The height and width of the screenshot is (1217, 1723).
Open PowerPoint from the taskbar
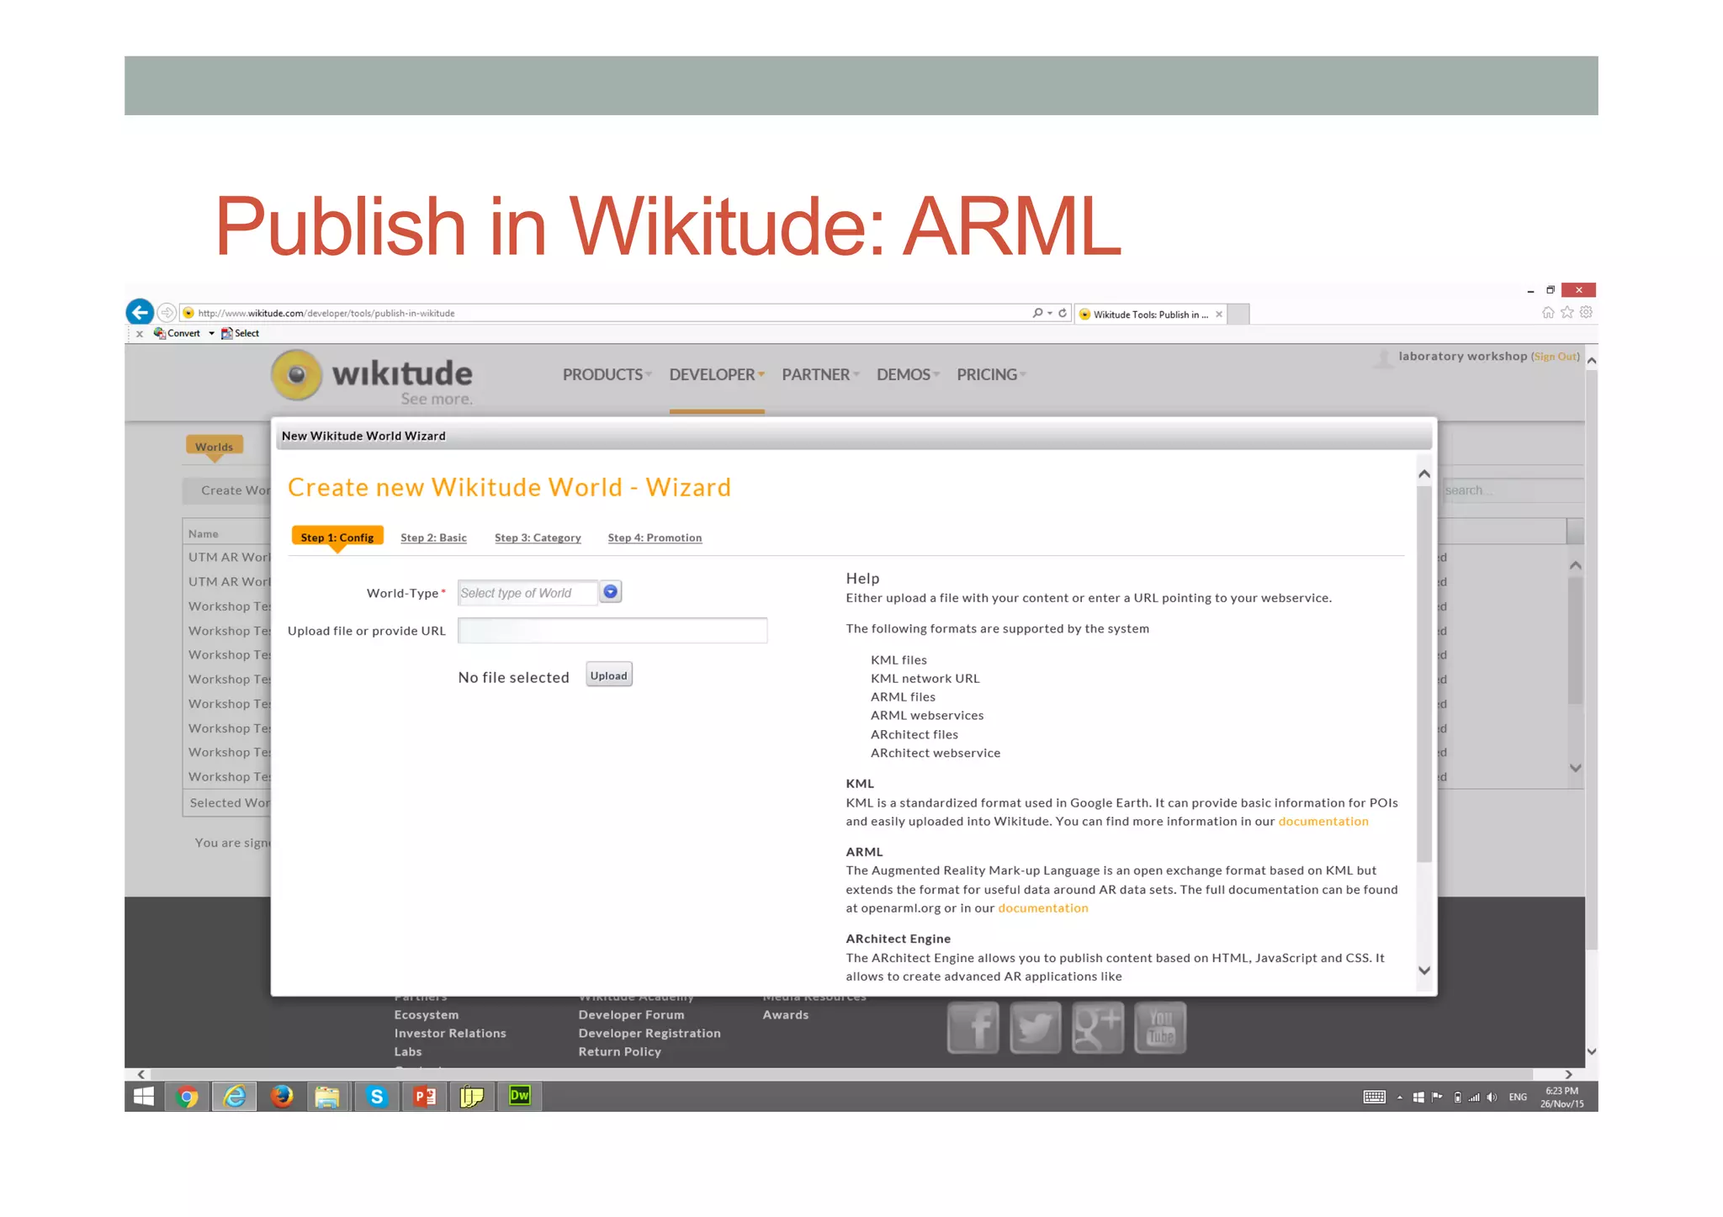425,1097
